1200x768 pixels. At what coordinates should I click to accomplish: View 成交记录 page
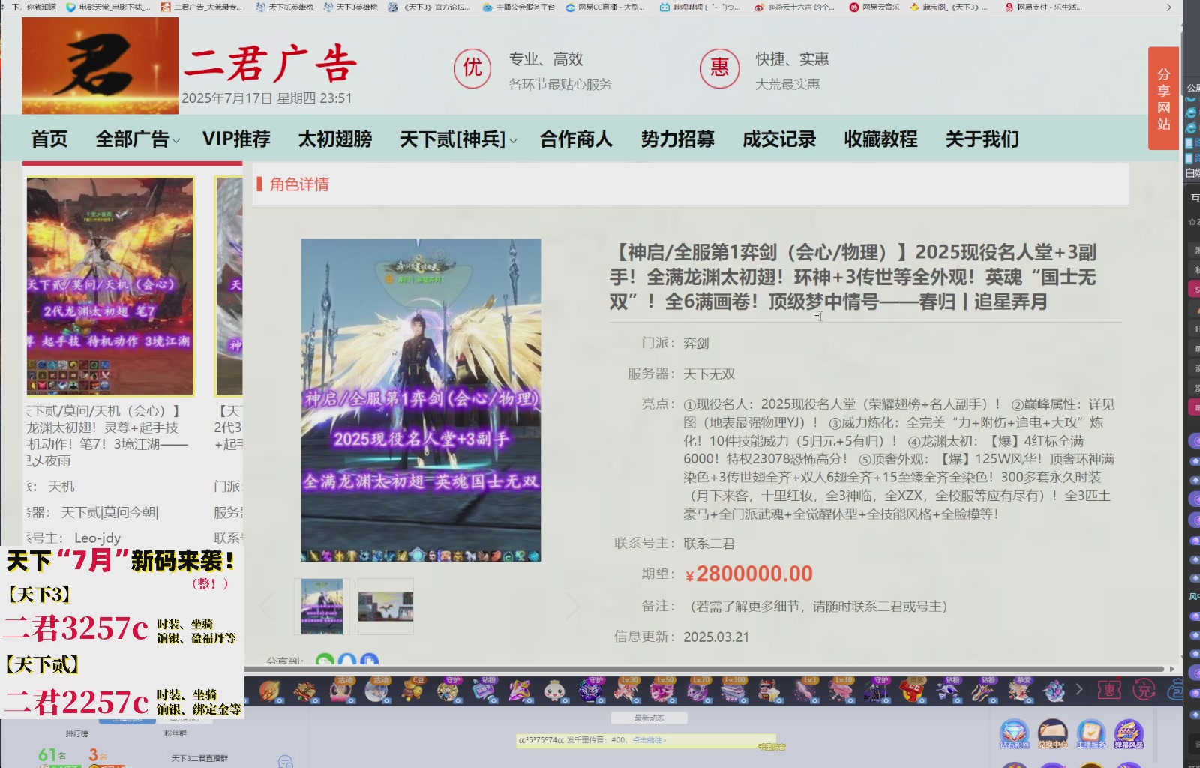point(779,139)
